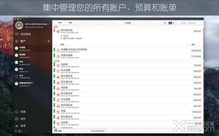The image size is (219, 136).
Task: Click the transfer icon of 伟滙豐和存款之间的转账
Action: [58, 51]
